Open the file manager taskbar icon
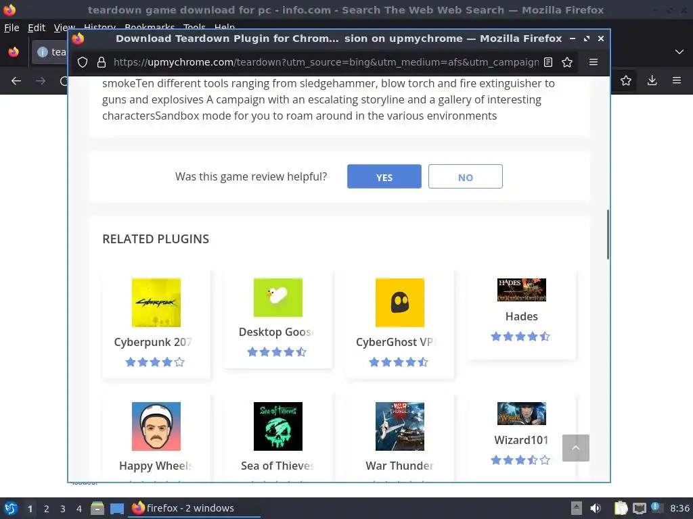The image size is (693, 519). click(x=97, y=508)
